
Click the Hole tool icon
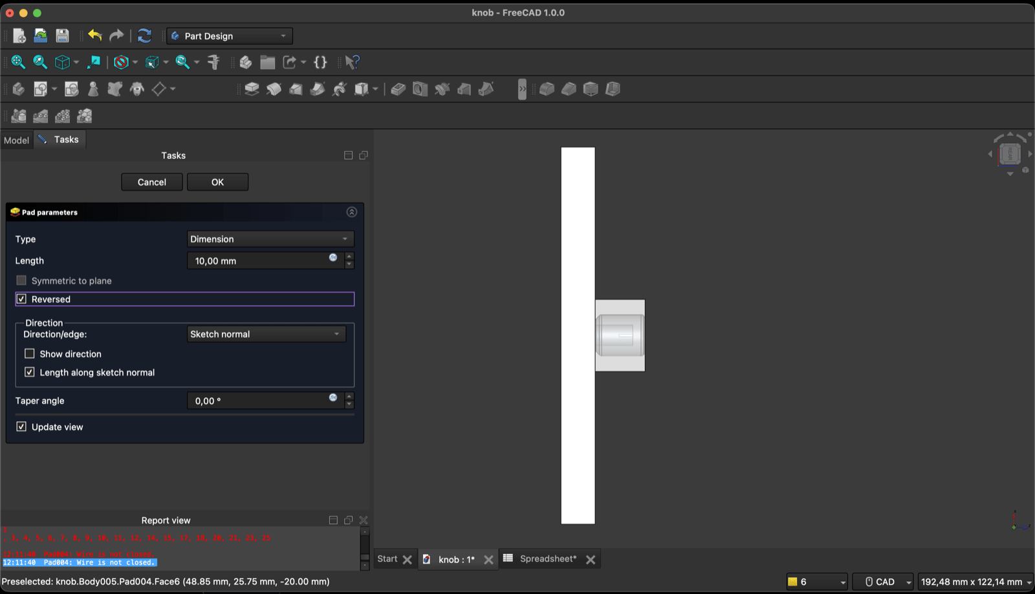420,89
